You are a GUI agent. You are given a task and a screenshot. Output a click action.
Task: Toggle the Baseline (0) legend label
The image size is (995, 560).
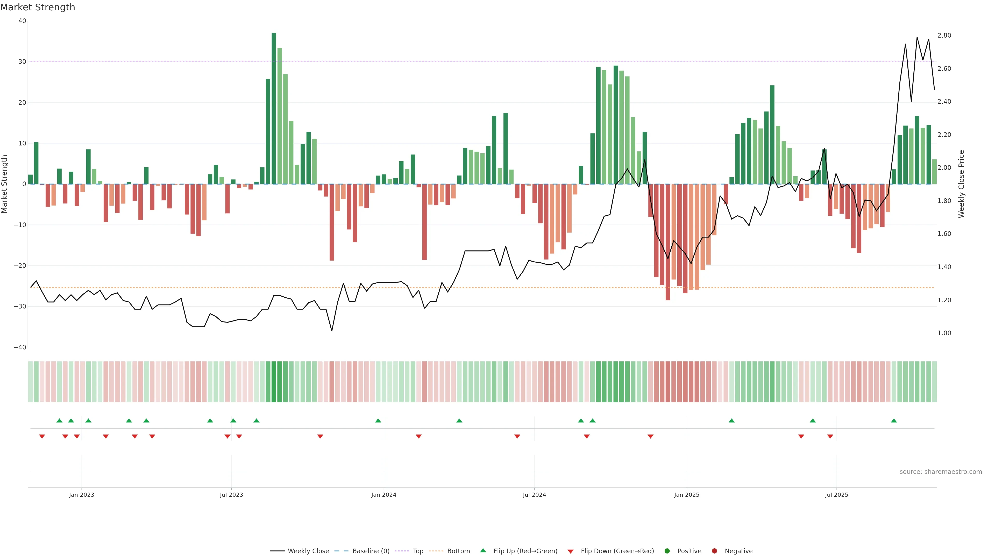pyautogui.click(x=371, y=551)
